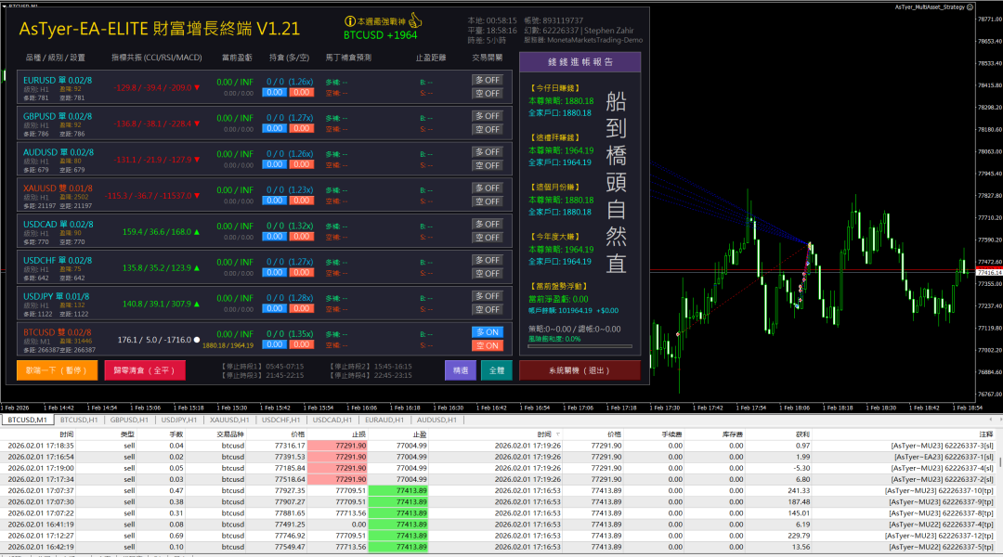Screen dimensions: 1003x557
Task: Enable GBPUSD 多 long trading
Action: 488,116
